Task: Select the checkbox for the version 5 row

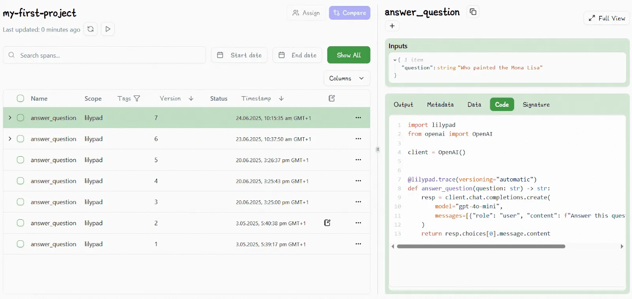Action: point(21,160)
